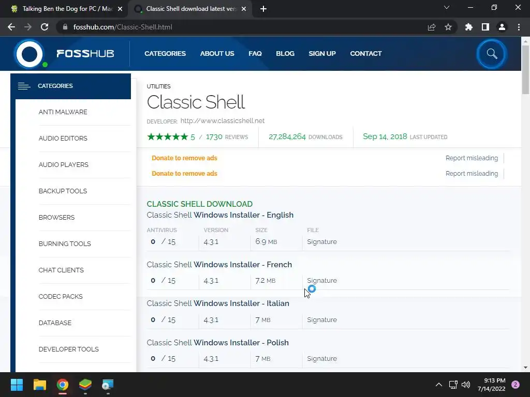
Task: Open the CONTACT page
Action: (x=366, y=54)
